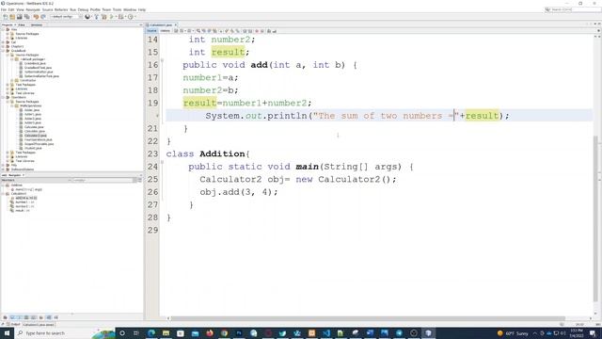Screen dimensions: 602x339
Task: Switch to History view of editor
Action: (166, 31)
